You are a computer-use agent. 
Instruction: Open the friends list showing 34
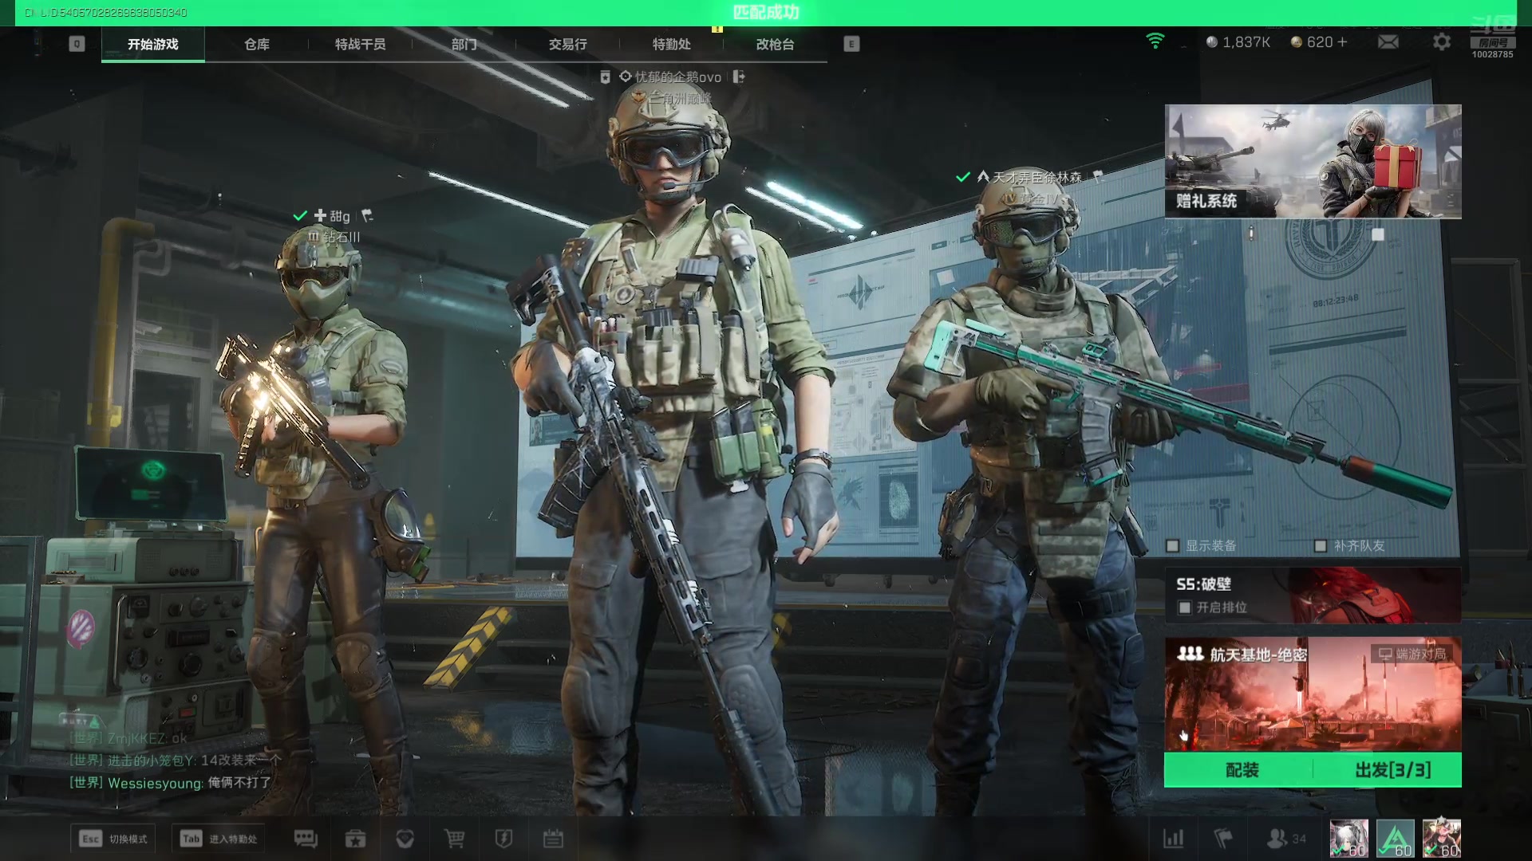(x=1286, y=839)
